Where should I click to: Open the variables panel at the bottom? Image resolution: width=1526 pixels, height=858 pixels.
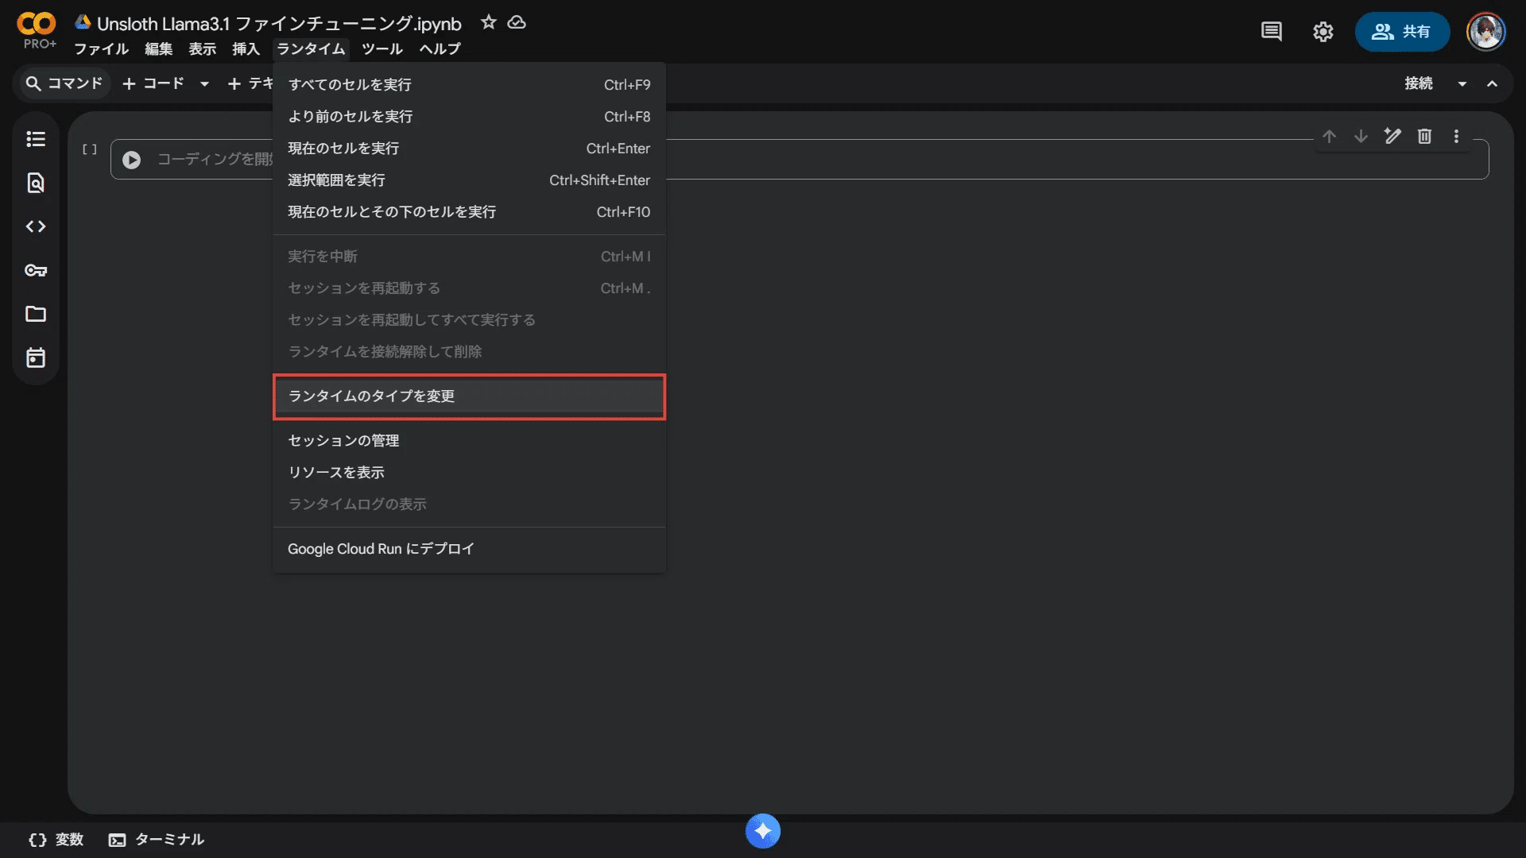pos(56,840)
